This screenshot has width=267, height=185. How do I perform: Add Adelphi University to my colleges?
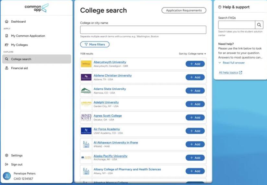195,104
